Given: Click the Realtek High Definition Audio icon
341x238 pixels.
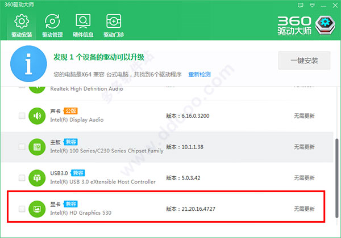Looking at the screenshot, I should click(37, 90).
